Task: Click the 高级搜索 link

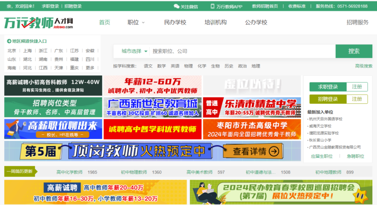Action: tap(363, 66)
